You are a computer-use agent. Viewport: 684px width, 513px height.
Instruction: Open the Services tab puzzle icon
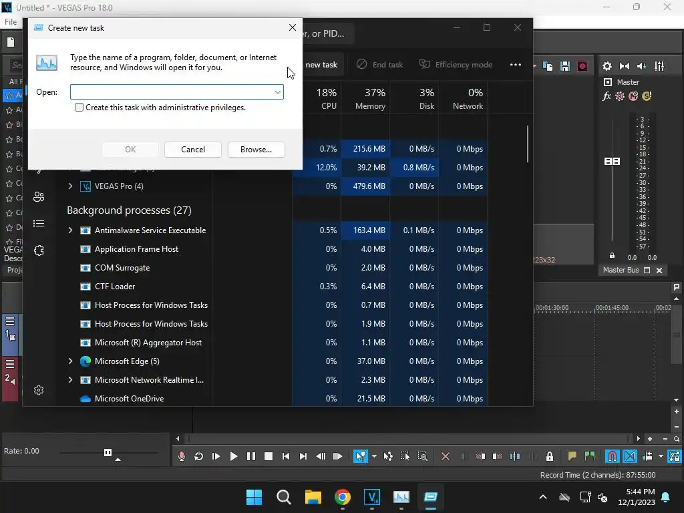(39, 250)
